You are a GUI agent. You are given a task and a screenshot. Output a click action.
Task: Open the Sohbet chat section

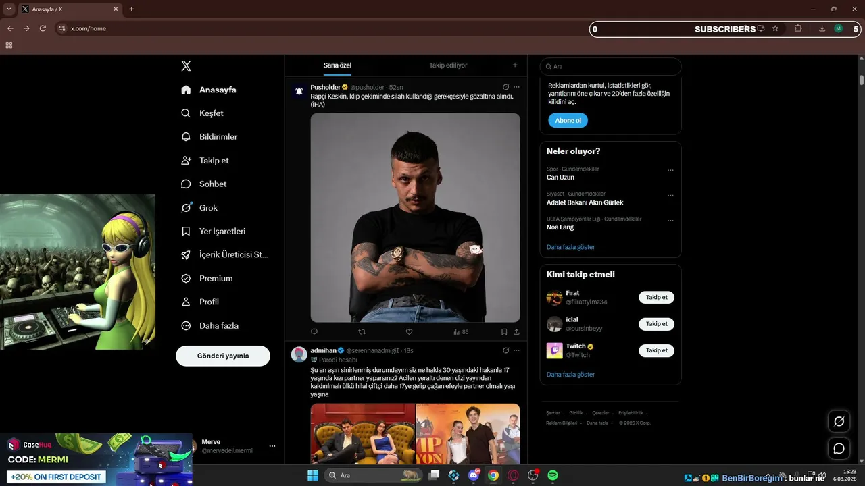[x=203, y=184]
